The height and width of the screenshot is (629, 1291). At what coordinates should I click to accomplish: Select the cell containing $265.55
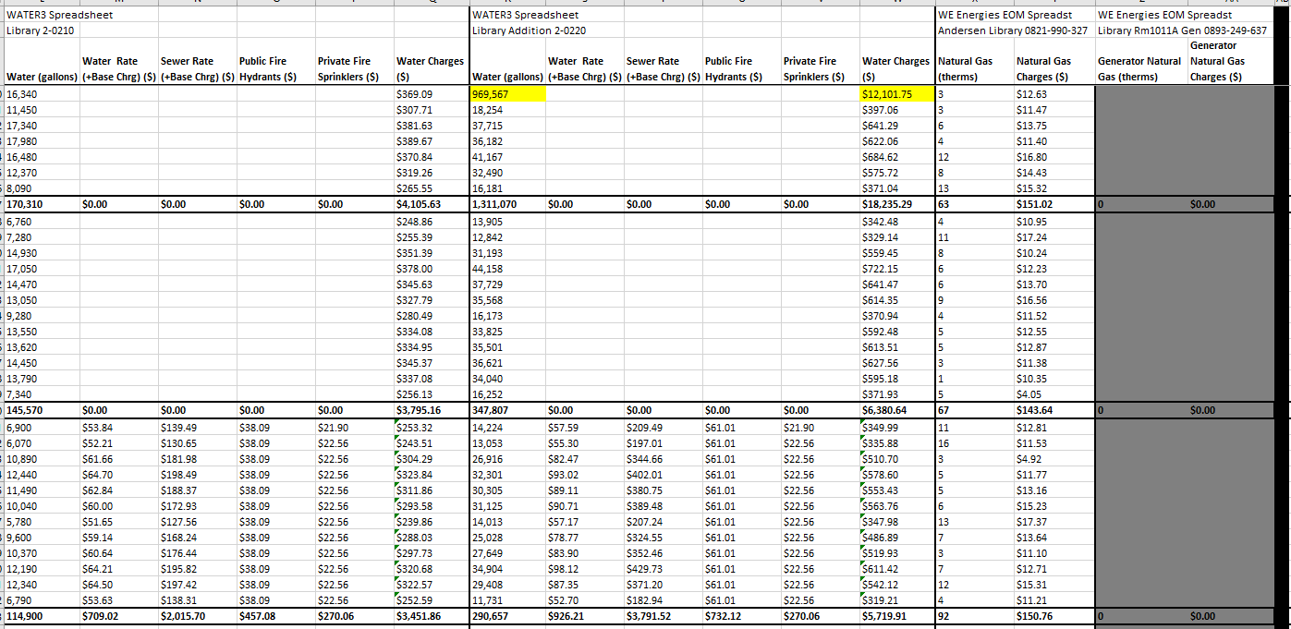pos(432,188)
